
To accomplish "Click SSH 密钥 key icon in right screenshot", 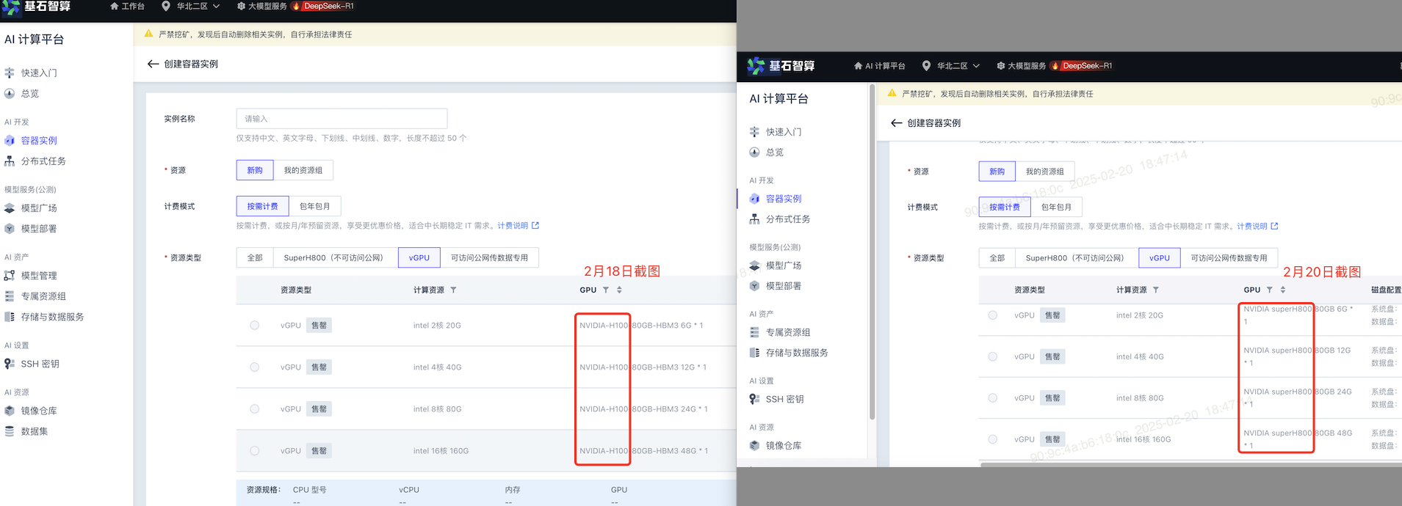I will (754, 399).
